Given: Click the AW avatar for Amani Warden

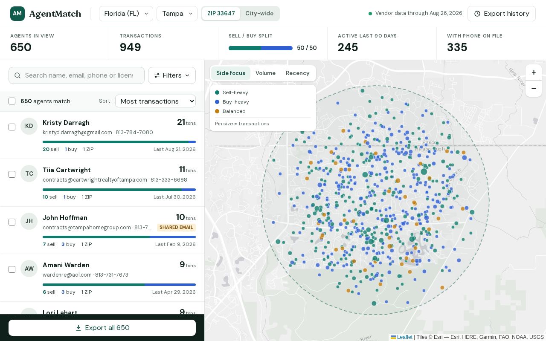Looking at the screenshot, I should coord(29,269).
